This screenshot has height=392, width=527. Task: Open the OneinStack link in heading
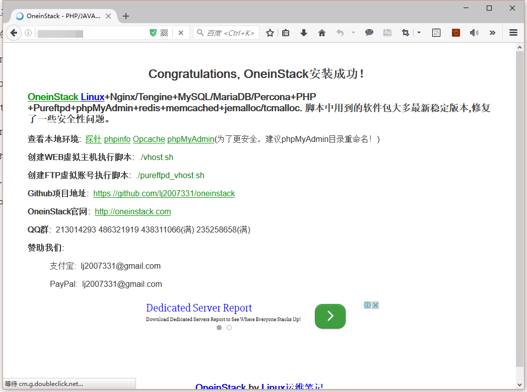point(53,97)
